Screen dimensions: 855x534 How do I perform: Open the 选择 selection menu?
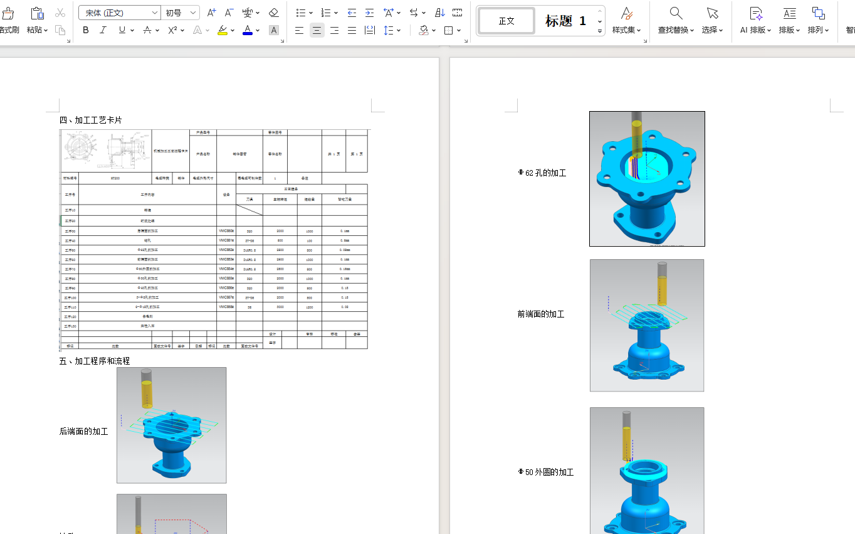[x=712, y=21]
